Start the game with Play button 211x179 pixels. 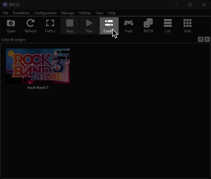89,26
